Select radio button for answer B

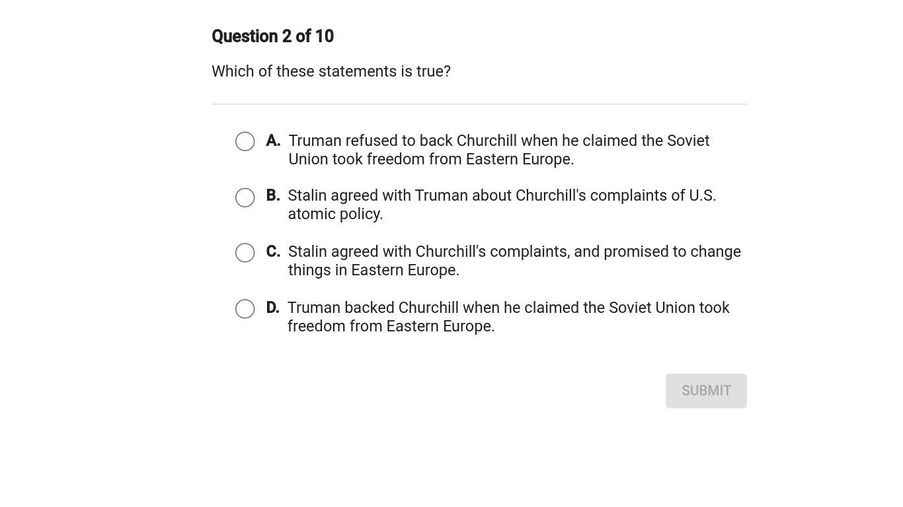click(x=245, y=197)
